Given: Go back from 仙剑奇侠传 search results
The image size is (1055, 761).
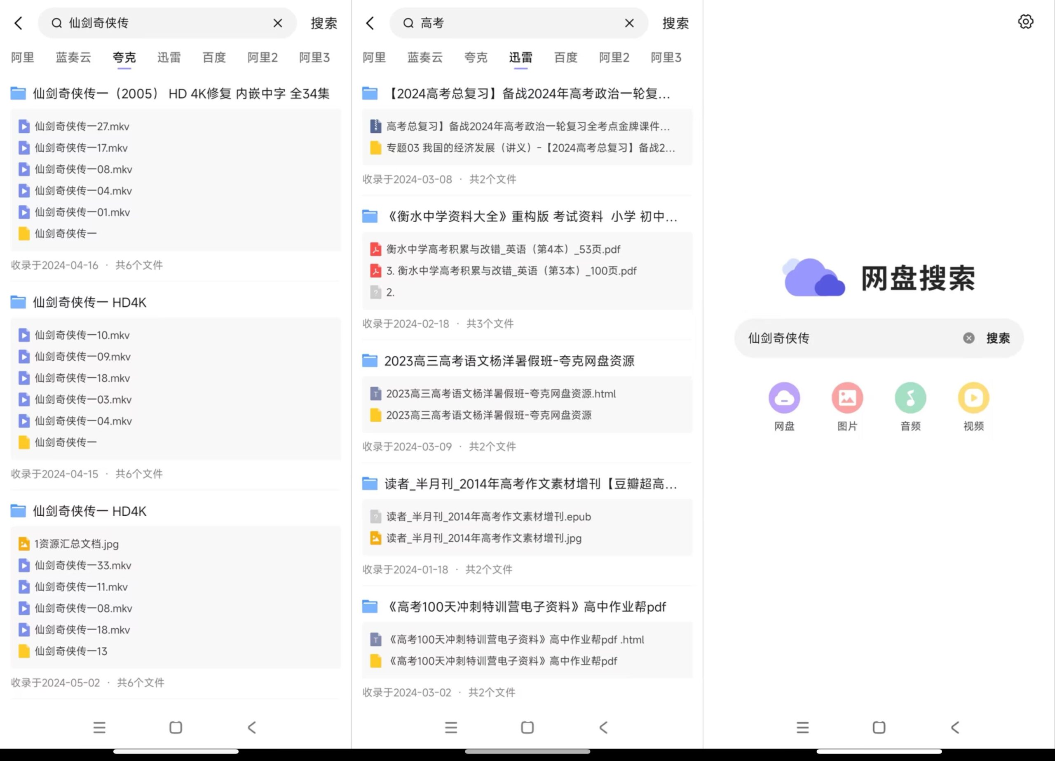Looking at the screenshot, I should point(19,23).
